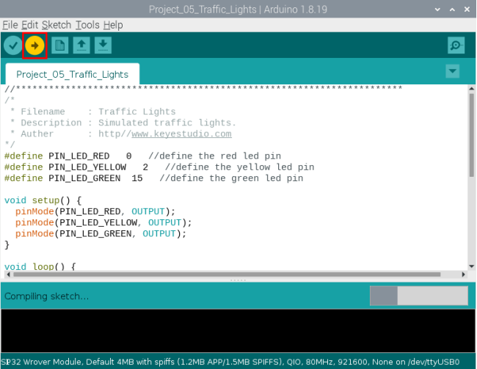This screenshot has height=369, width=477.
Task: Click 'void loop() {' line
Action: [x=40, y=266]
